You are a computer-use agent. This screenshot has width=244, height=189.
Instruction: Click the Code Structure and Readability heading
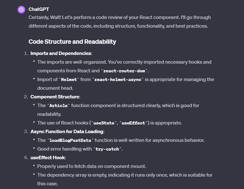click(x=72, y=42)
